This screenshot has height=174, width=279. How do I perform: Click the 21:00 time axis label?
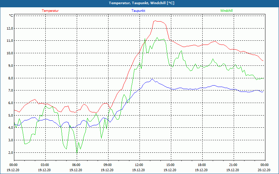click(x=234, y=165)
